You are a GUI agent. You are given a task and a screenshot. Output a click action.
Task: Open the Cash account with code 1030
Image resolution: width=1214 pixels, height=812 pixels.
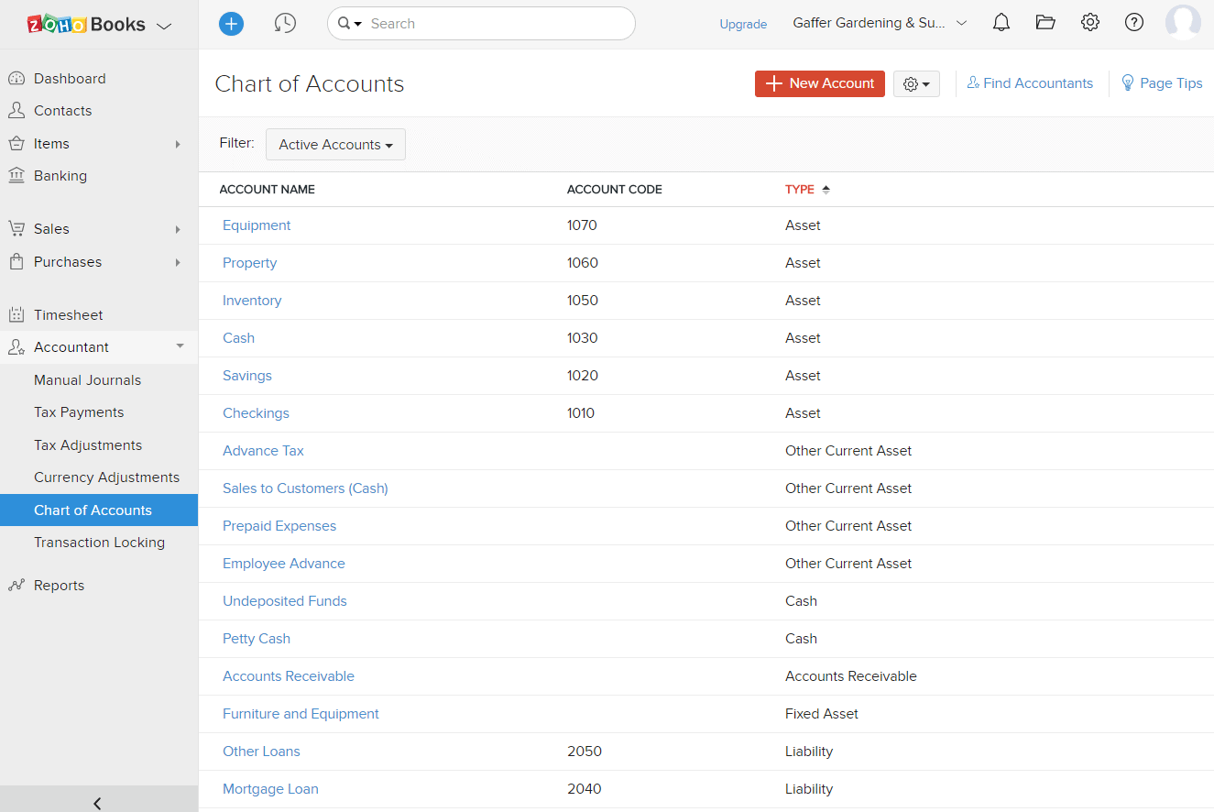(x=238, y=338)
